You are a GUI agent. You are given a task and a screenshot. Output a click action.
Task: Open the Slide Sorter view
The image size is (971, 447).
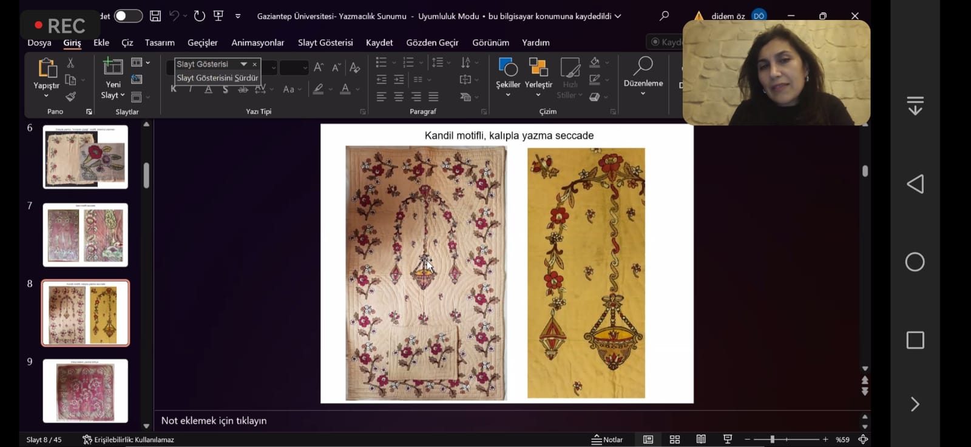point(674,439)
